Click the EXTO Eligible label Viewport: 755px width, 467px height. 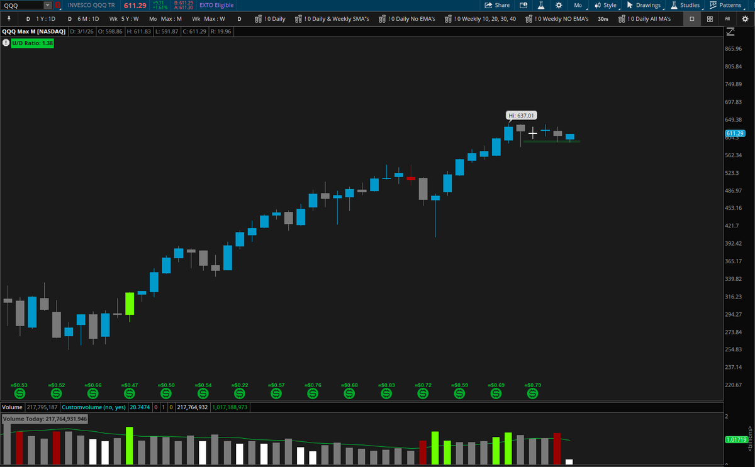pyautogui.click(x=216, y=5)
